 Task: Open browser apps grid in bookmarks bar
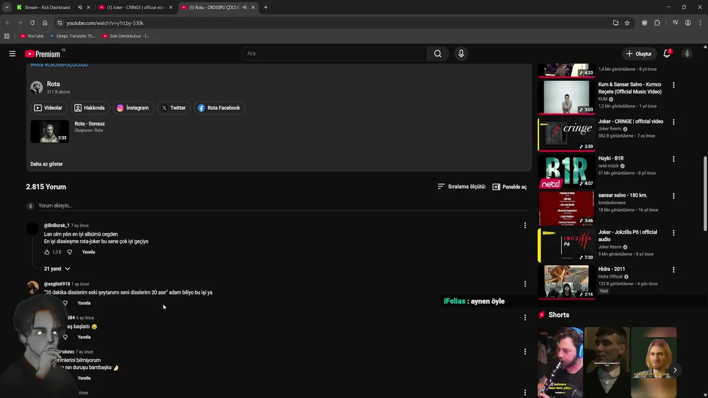[7, 36]
